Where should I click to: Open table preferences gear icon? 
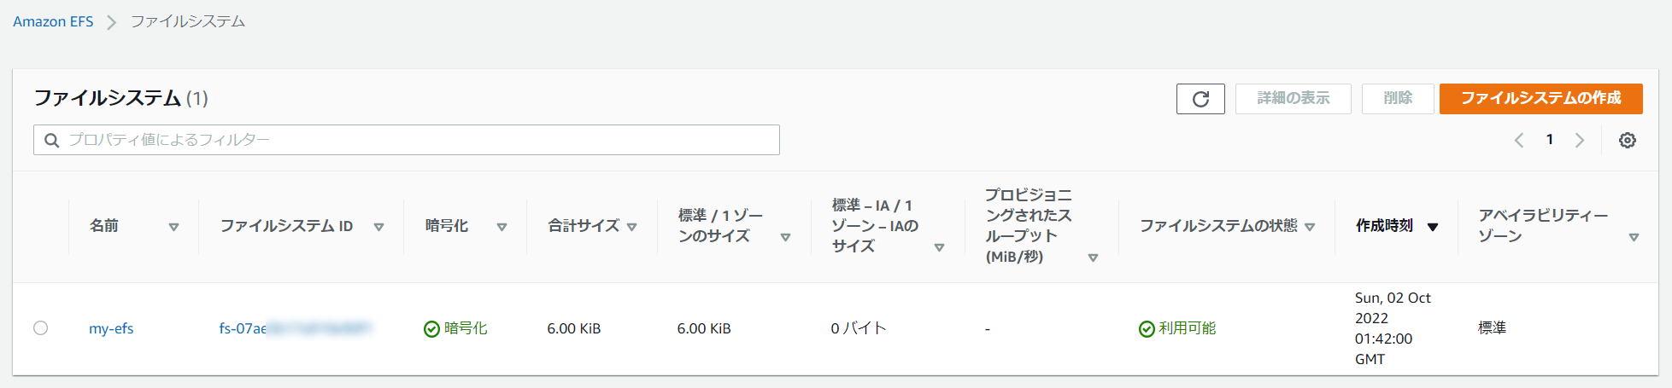point(1628,141)
